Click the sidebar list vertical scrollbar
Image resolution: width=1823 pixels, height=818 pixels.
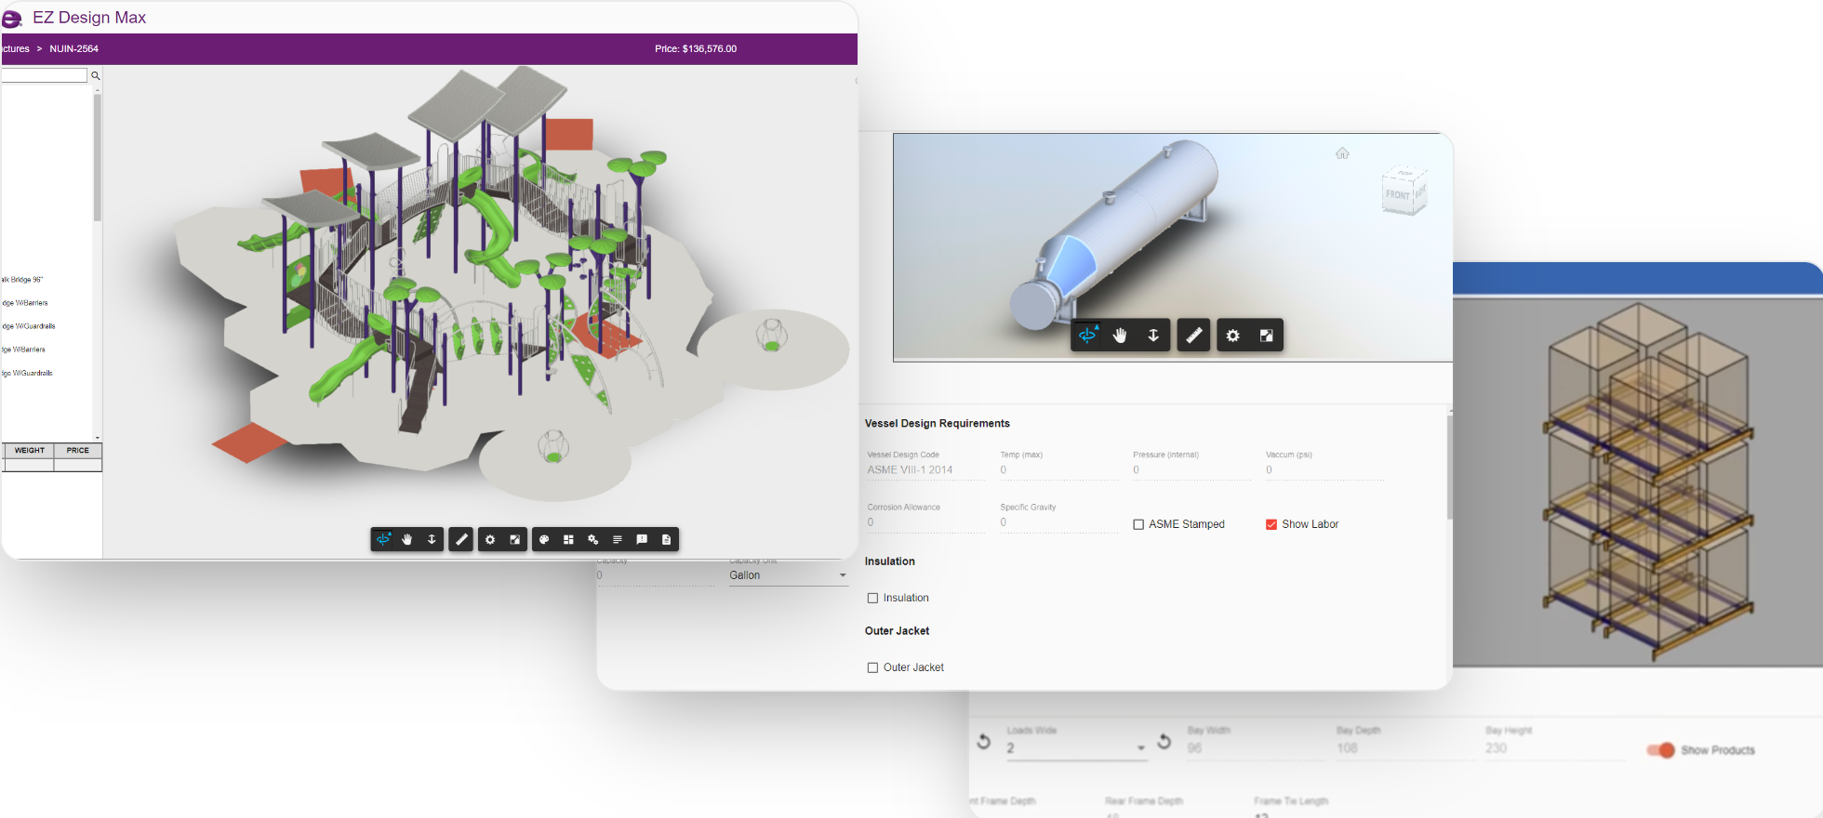click(x=97, y=158)
